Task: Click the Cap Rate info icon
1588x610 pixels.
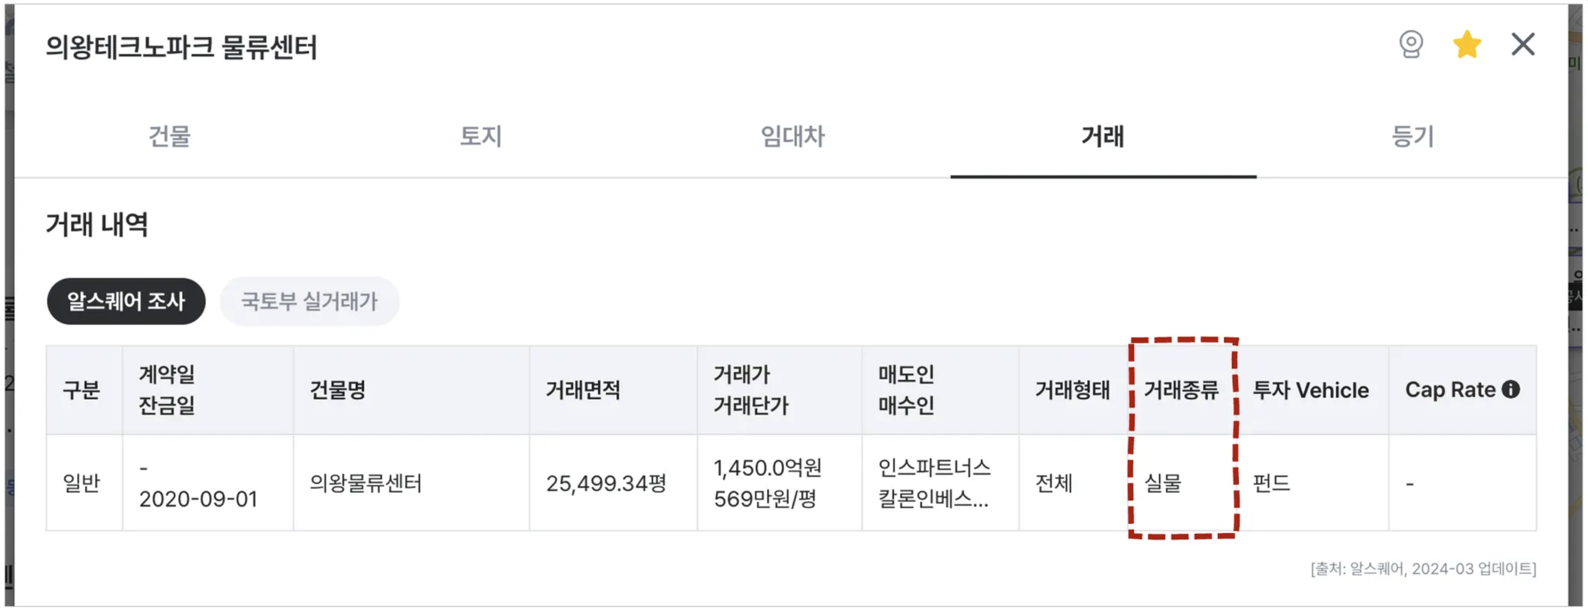Action: point(1511,390)
